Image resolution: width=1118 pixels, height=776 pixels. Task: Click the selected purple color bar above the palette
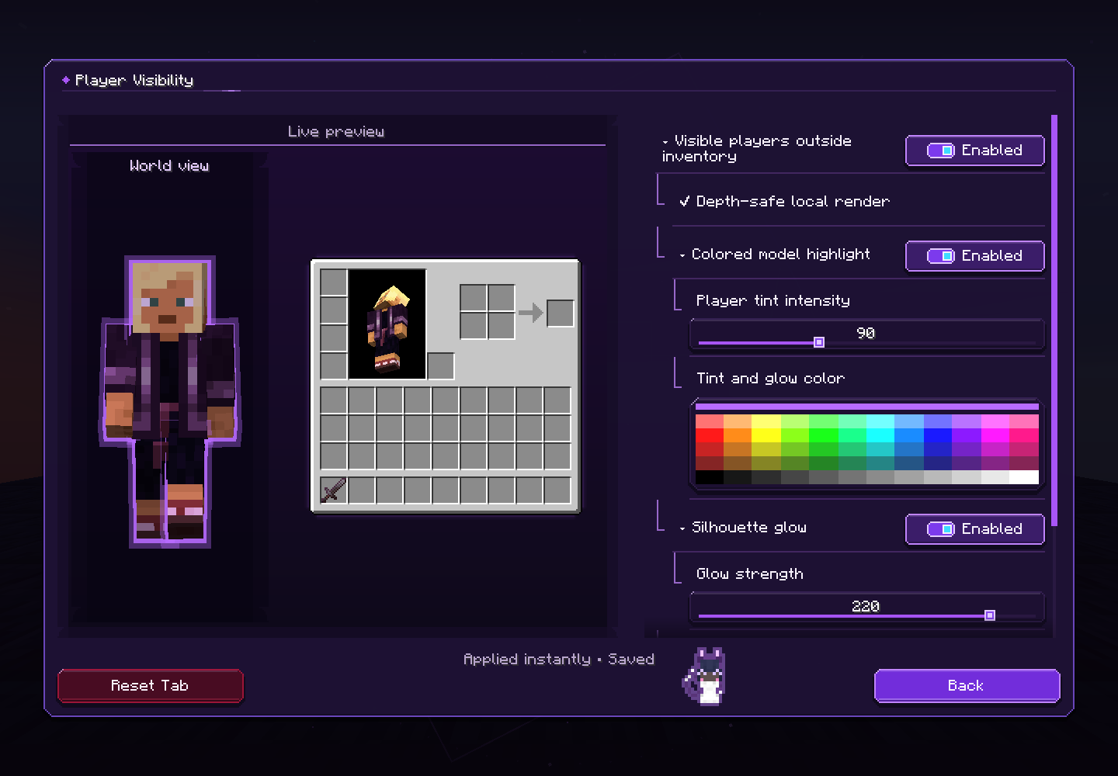pyautogui.click(x=866, y=406)
